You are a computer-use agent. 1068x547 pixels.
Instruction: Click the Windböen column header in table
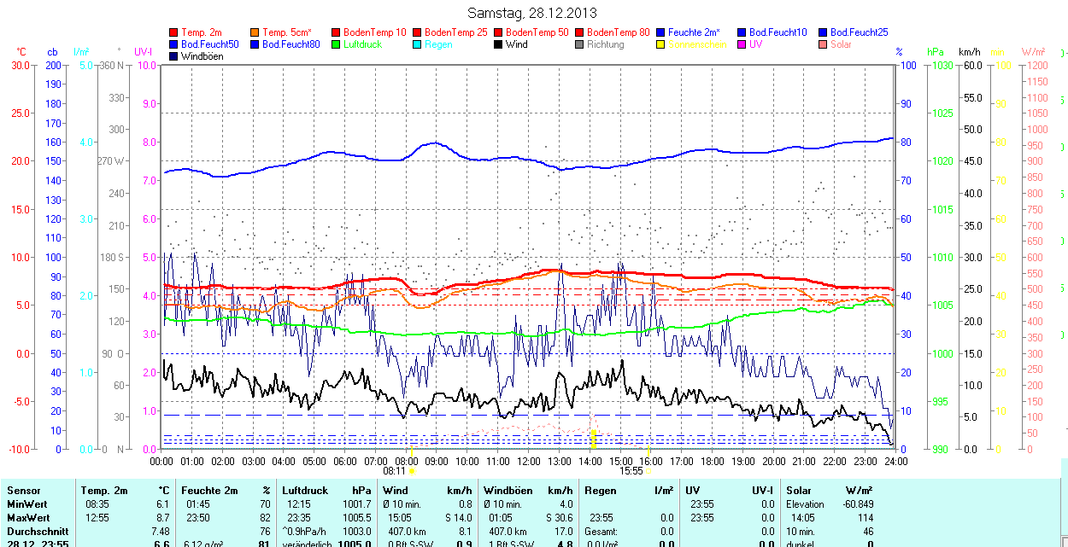[x=509, y=491]
